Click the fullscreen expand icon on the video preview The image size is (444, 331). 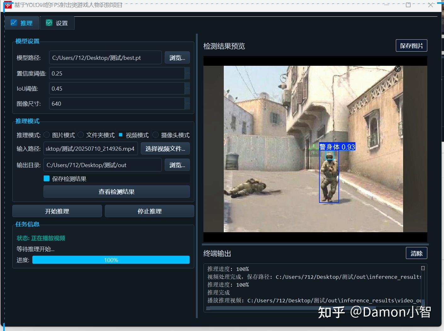[x=398, y=69]
